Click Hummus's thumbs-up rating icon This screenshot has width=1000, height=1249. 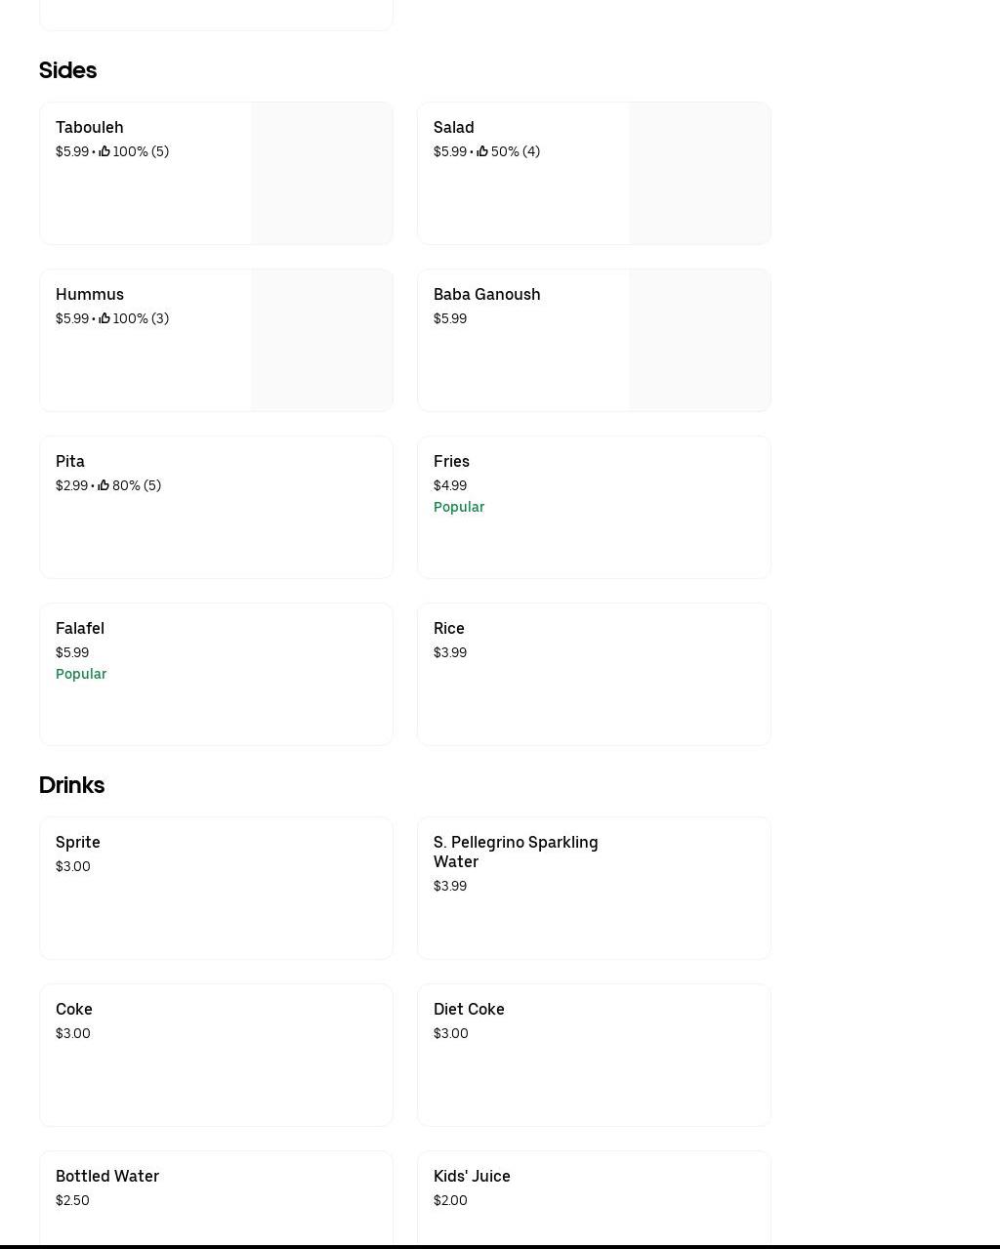point(104,318)
